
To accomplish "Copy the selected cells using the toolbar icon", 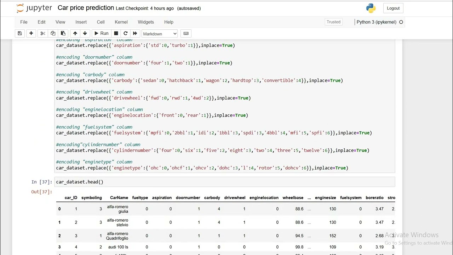I will [x=53, y=33].
